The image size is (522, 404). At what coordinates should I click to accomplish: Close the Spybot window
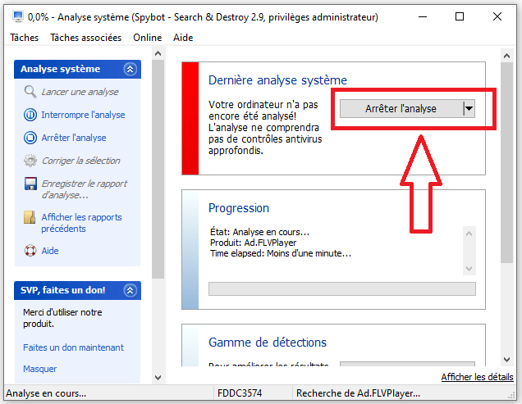point(497,16)
